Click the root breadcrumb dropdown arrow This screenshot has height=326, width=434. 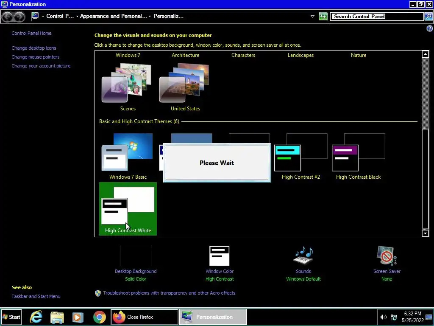pos(43,17)
